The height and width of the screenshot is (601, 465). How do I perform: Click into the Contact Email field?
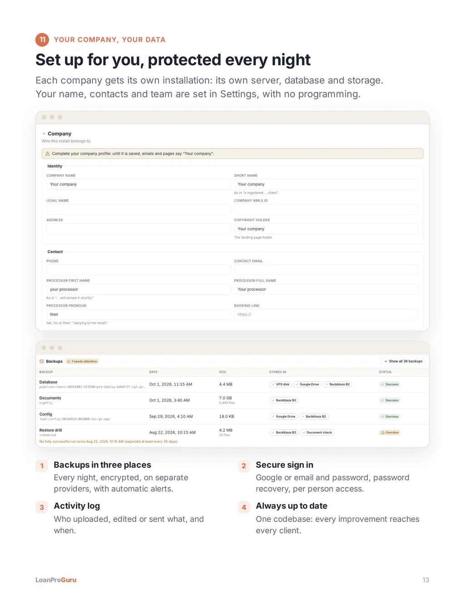coord(326,269)
